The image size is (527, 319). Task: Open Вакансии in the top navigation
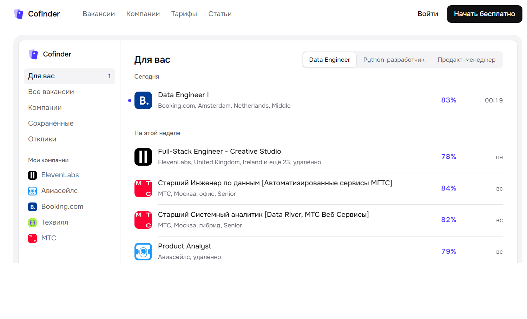[99, 14]
